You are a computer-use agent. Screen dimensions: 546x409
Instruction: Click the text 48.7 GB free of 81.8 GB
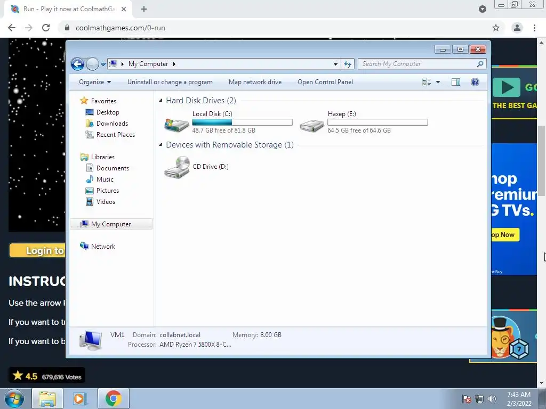[224, 130]
